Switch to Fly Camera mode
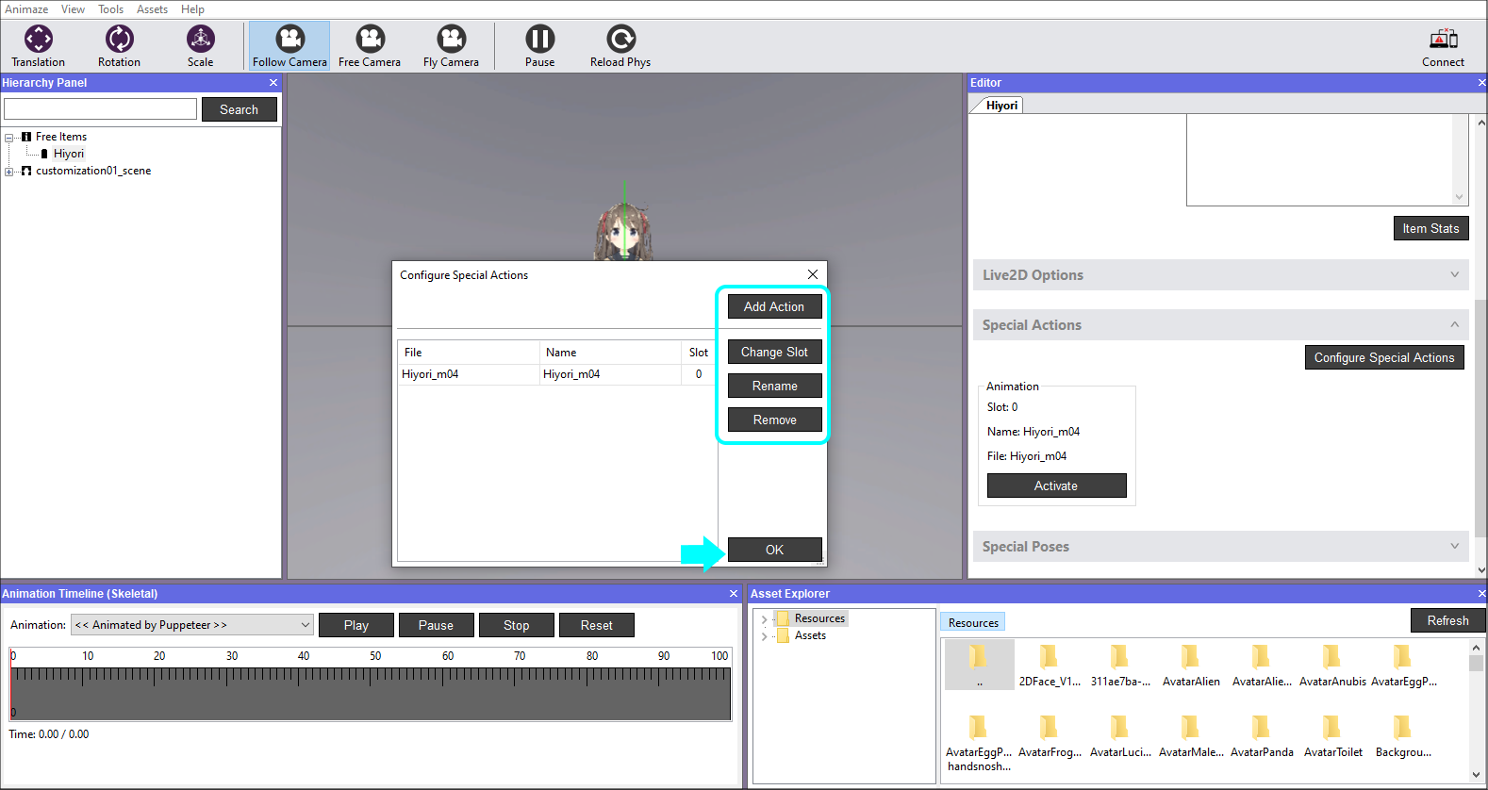 click(451, 45)
